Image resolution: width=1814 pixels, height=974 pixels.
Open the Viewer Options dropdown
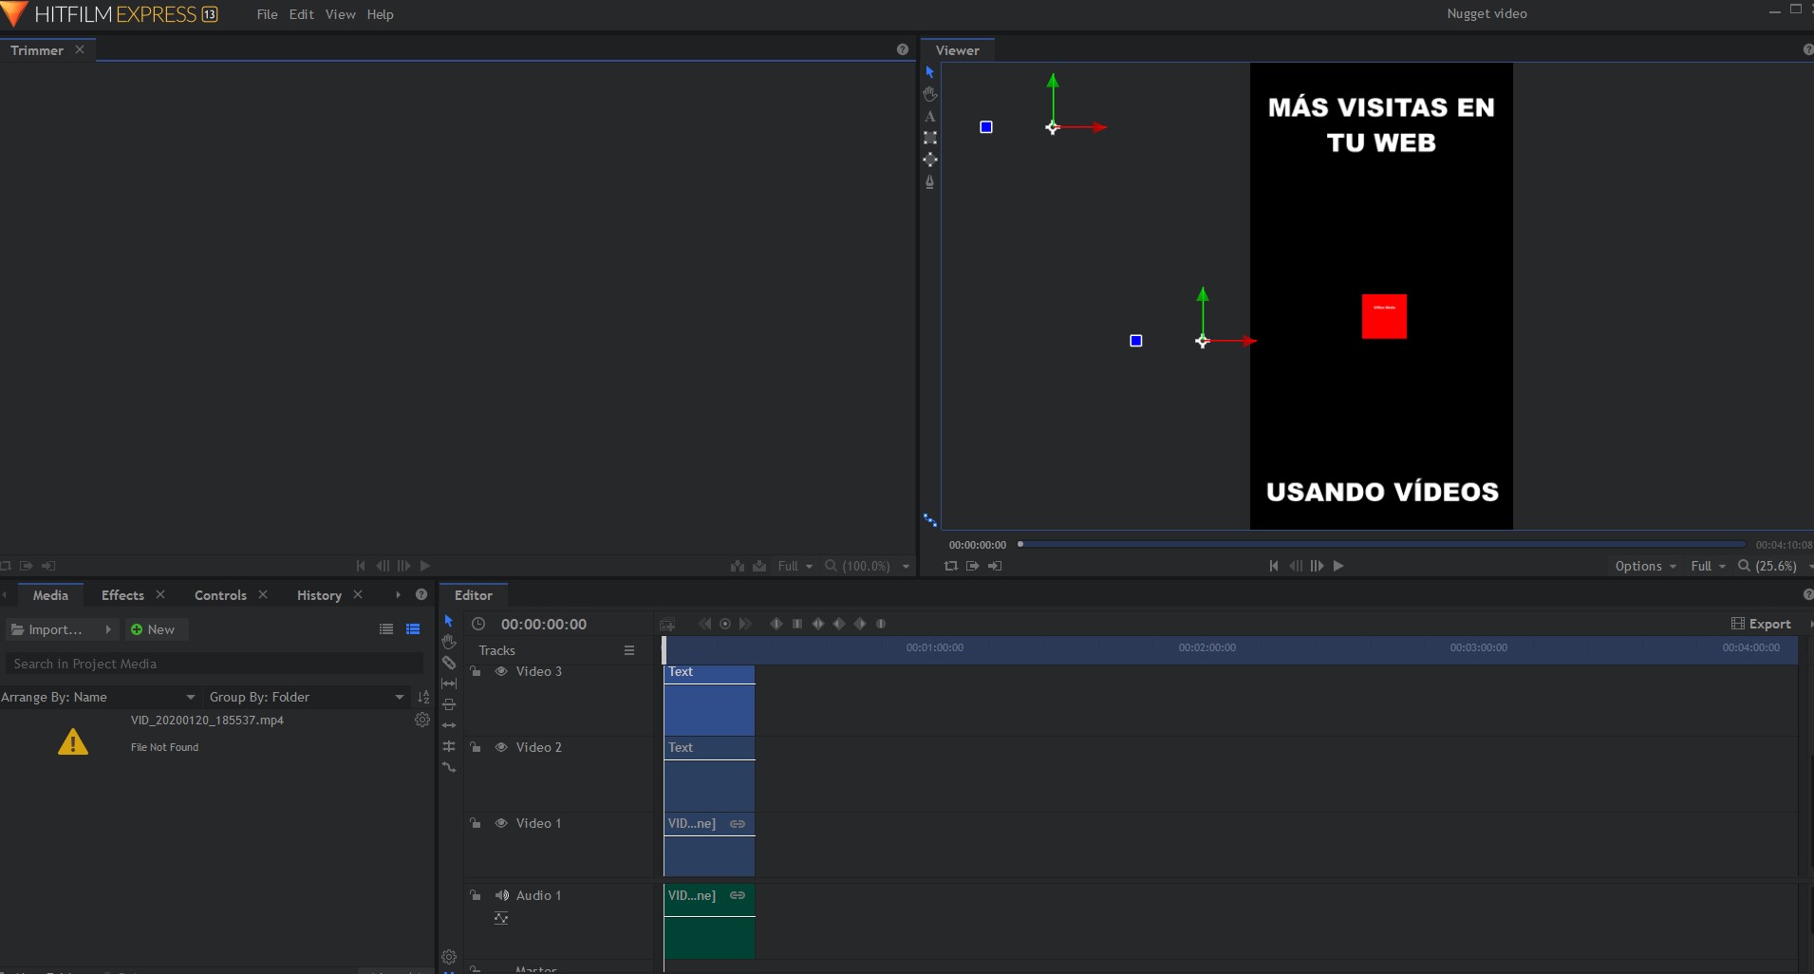(x=1646, y=566)
